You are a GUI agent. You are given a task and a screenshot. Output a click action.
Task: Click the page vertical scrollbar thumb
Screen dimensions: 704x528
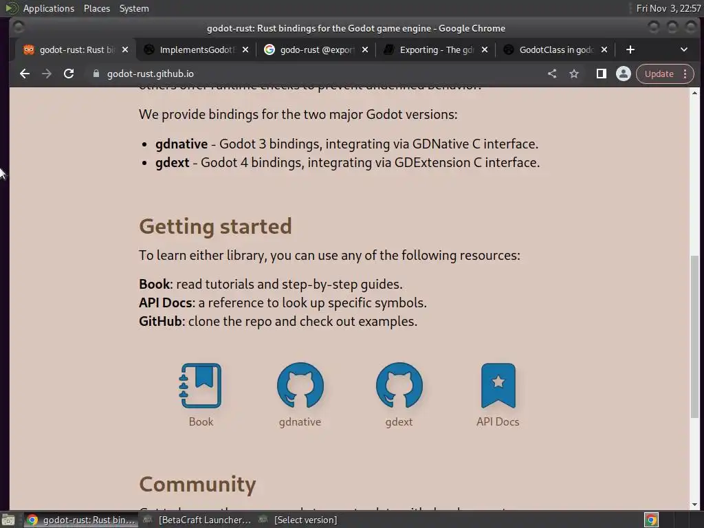click(694, 337)
